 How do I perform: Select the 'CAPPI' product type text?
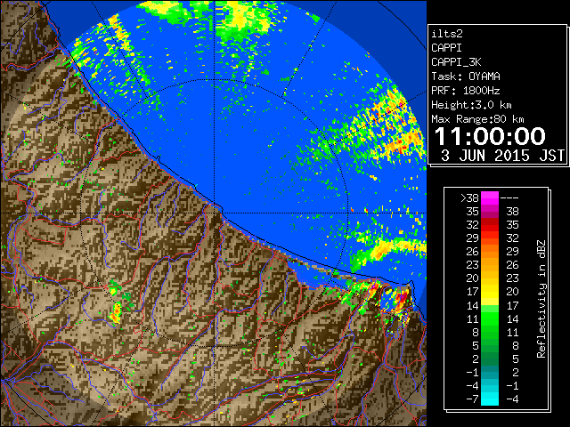click(x=446, y=48)
